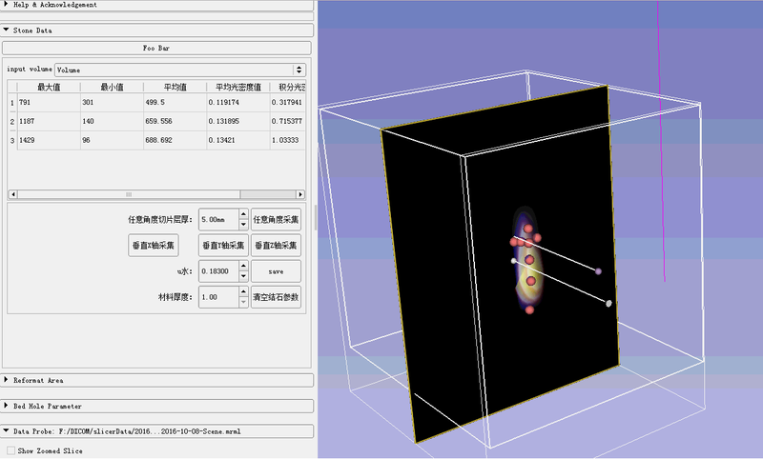The height and width of the screenshot is (459, 763).
Task: Click the 垂直Y轴采集 button
Action: [223, 246]
